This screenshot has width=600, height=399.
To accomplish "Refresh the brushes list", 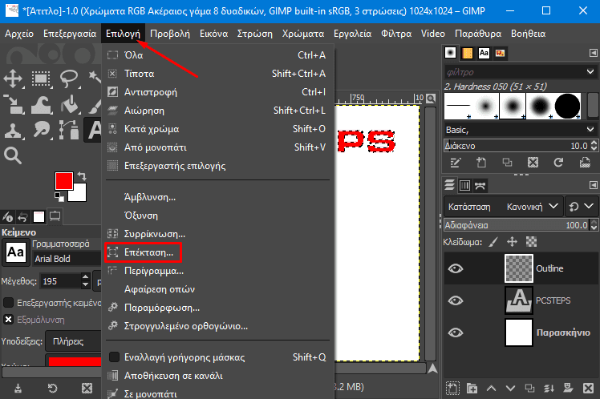I will pos(558,163).
